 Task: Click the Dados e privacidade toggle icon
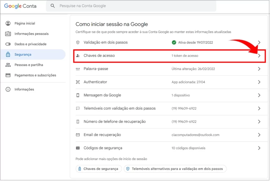tap(8, 44)
